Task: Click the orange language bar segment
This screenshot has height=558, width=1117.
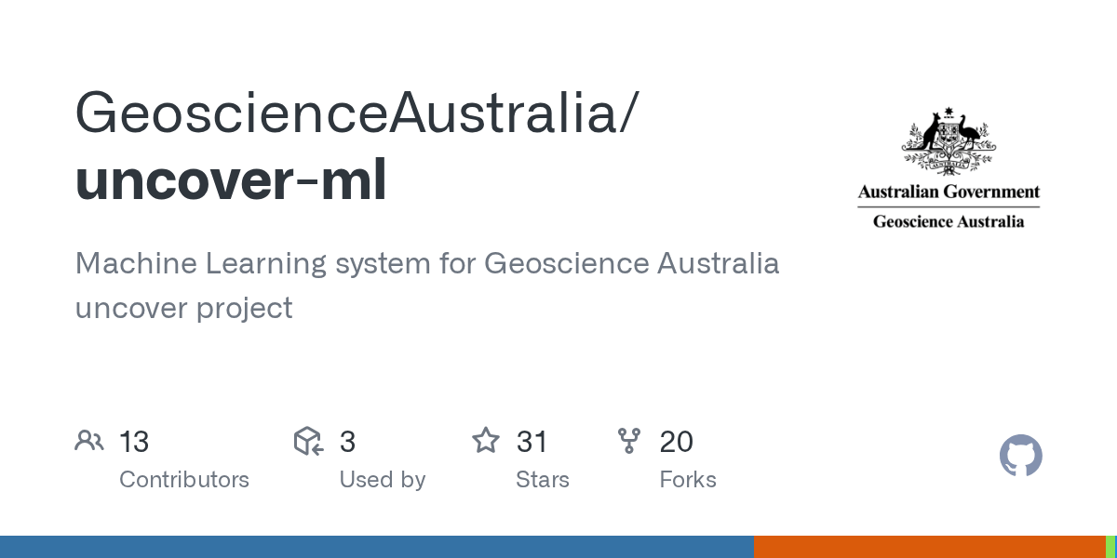Action: point(928,547)
